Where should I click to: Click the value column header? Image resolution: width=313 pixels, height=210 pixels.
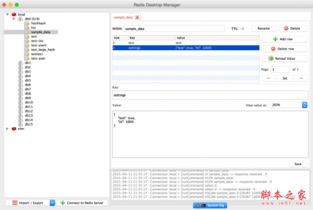point(218,38)
